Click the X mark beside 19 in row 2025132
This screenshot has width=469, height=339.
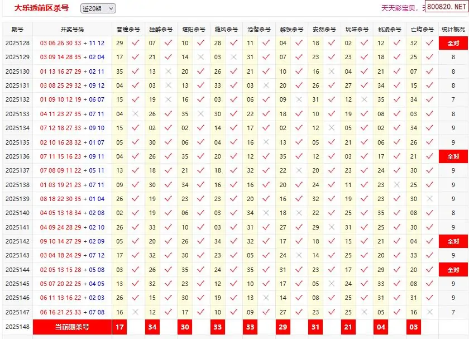coord(168,99)
